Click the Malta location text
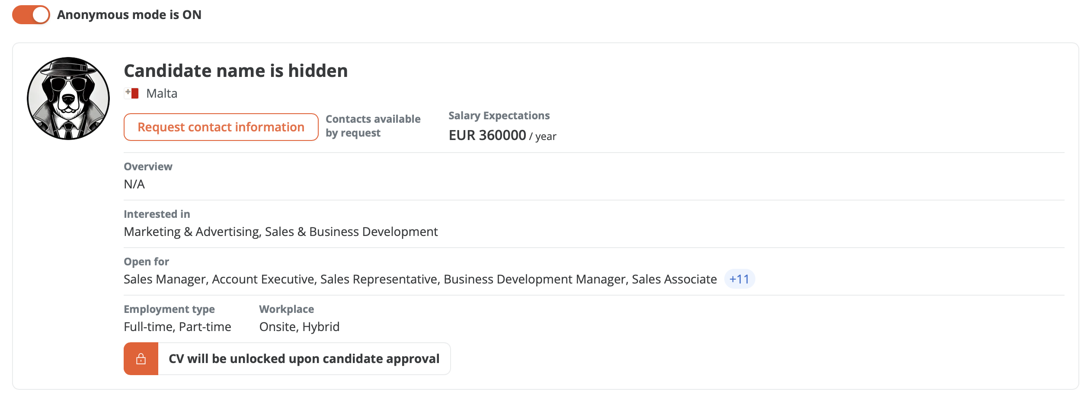The height and width of the screenshot is (395, 1081). click(x=162, y=93)
